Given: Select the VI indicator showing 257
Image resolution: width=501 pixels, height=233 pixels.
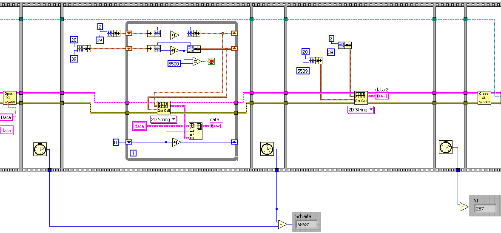Looking at the screenshot, I should coord(485,206).
